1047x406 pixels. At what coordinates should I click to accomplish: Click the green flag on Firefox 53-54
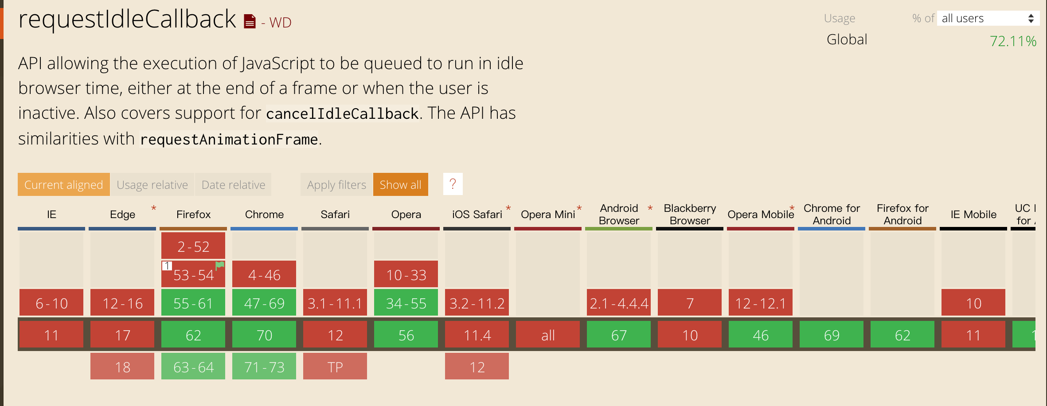pos(220,266)
